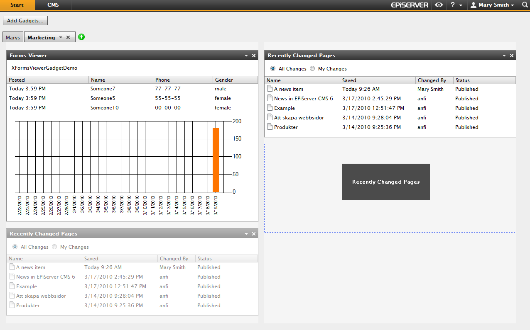Click Changed By header in top-right gadget
The width and height of the screenshot is (530, 330).
click(434, 80)
